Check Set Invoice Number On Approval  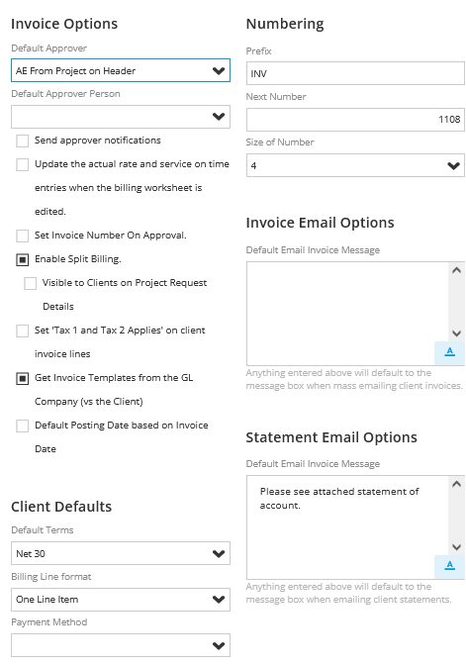[x=23, y=236]
